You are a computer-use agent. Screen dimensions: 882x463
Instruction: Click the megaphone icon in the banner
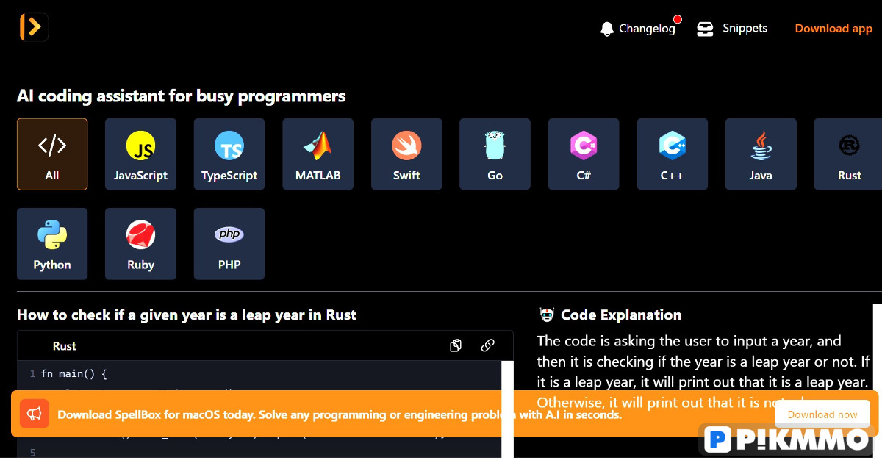click(35, 414)
